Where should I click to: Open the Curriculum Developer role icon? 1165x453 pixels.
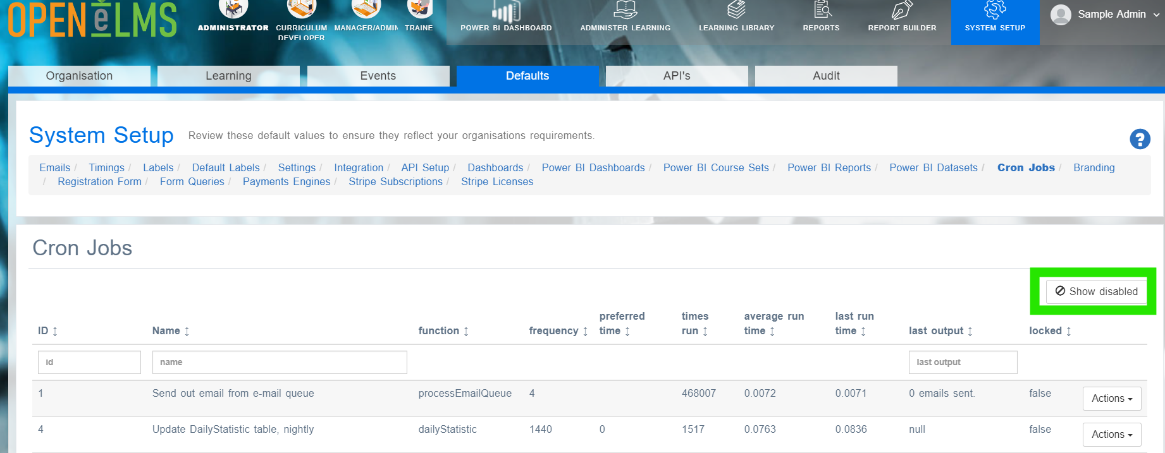click(x=302, y=9)
